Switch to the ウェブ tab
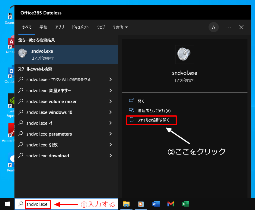The height and width of the screenshot is (210, 255). point(101,27)
